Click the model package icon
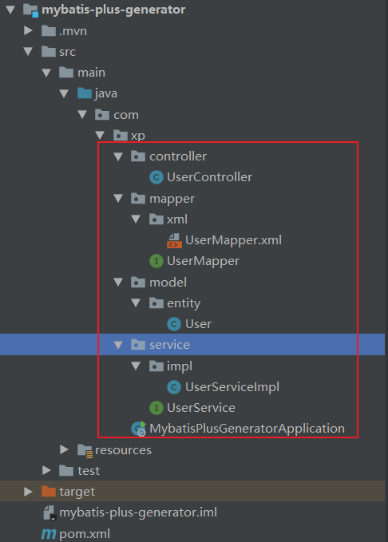The width and height of the screenshot is (388, 542). [x=138, y=282]
